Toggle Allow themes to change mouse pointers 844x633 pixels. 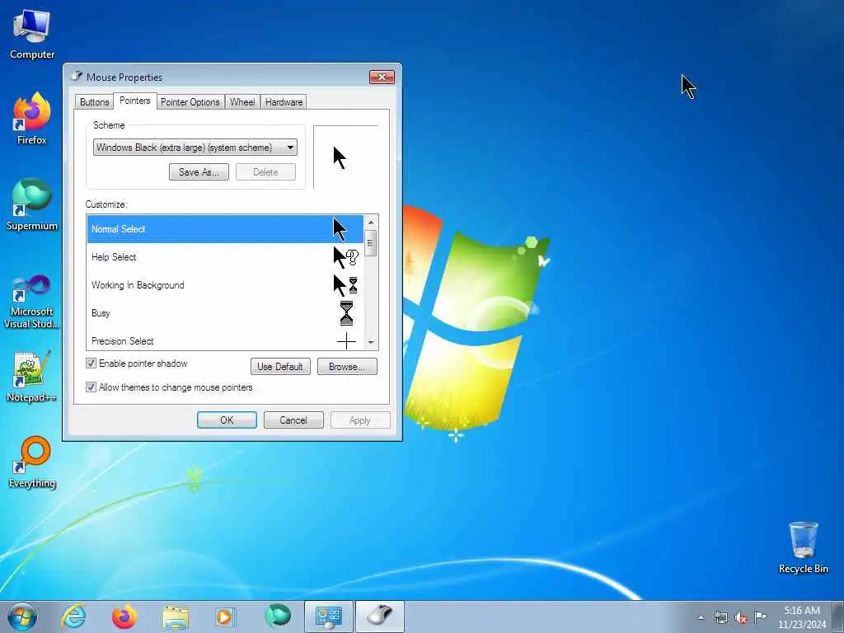click(91, 387)
